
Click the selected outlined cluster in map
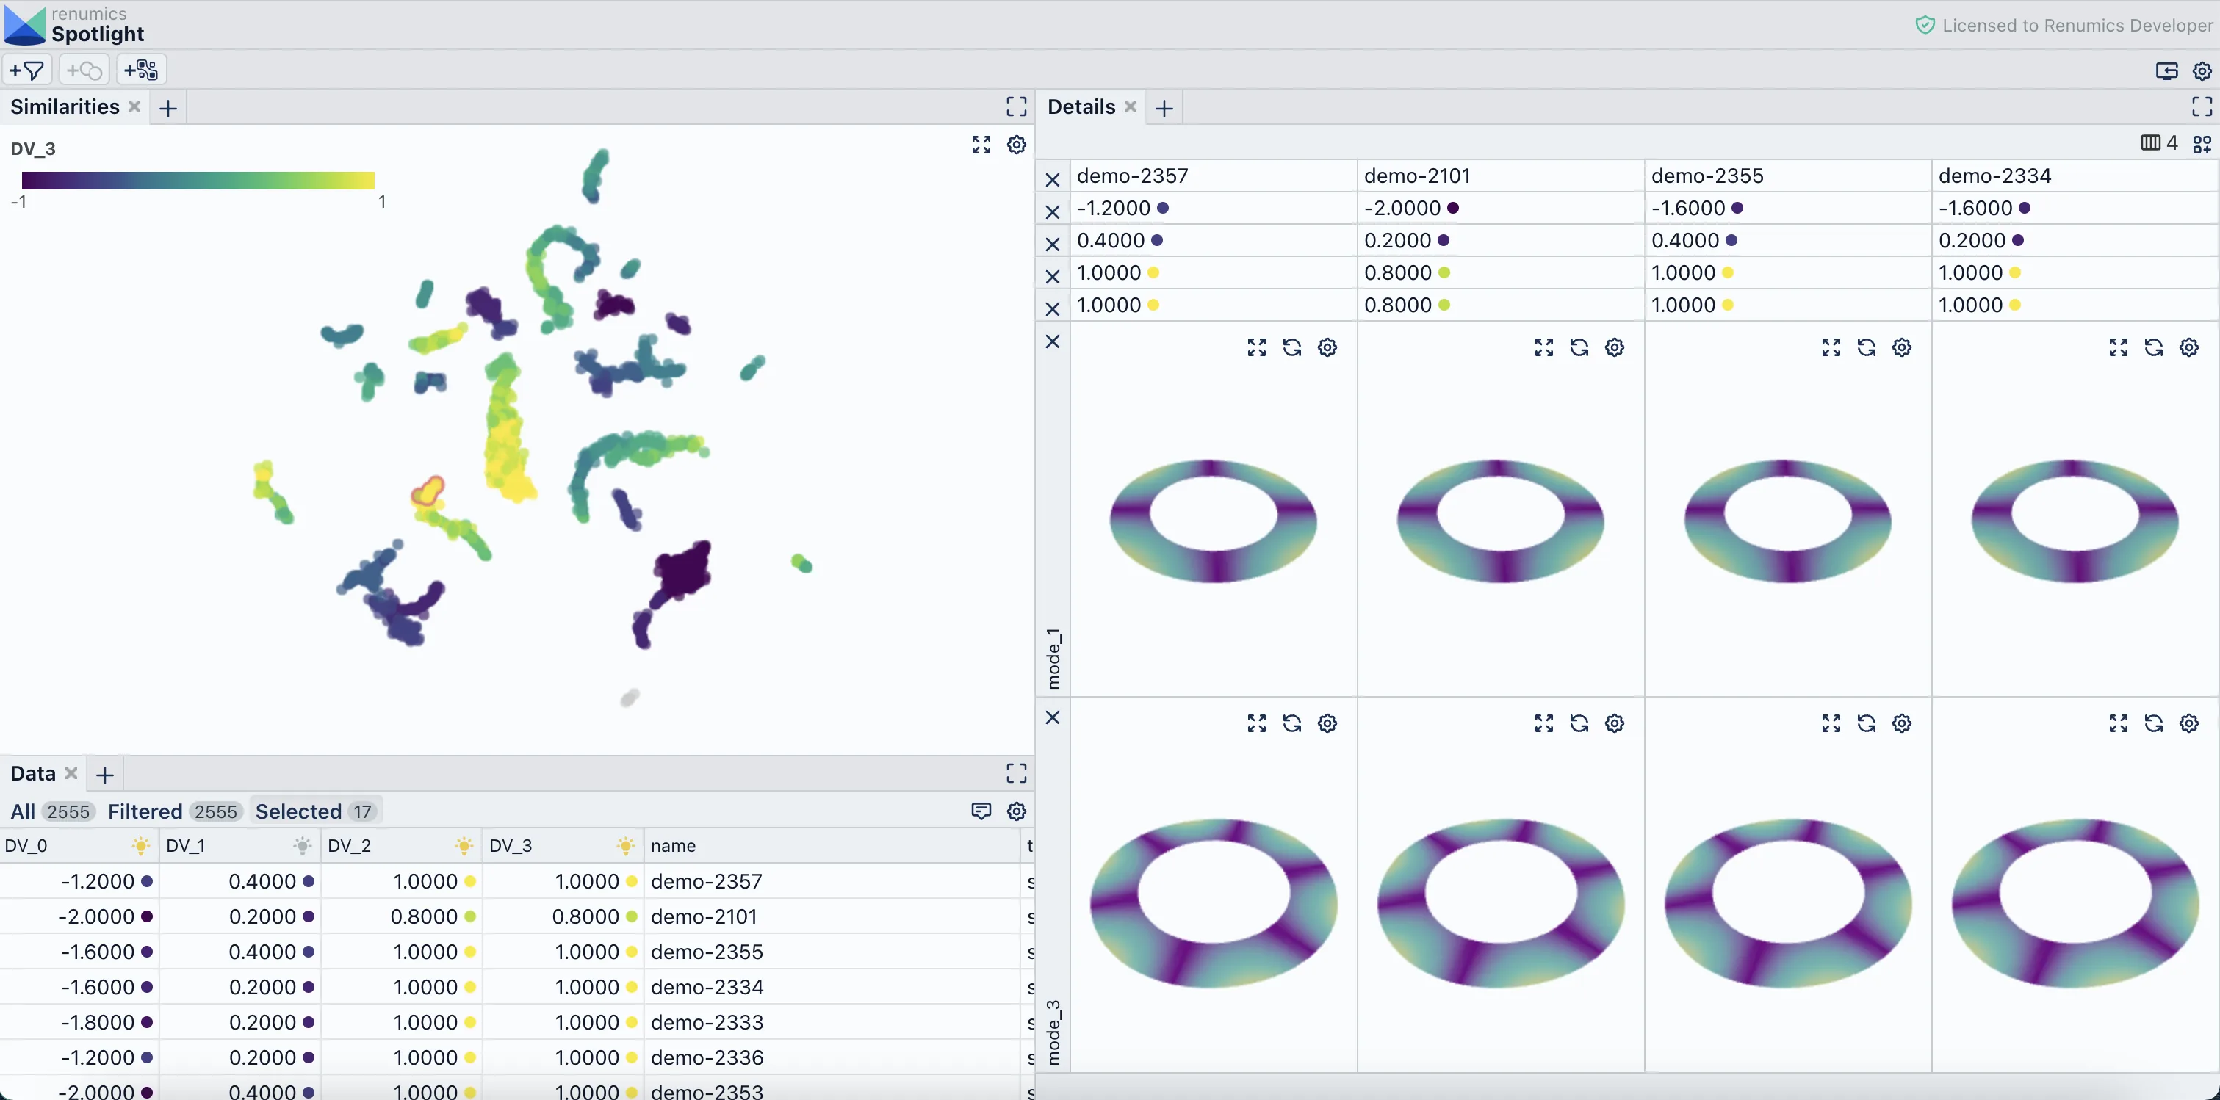[x=428, y=492]
